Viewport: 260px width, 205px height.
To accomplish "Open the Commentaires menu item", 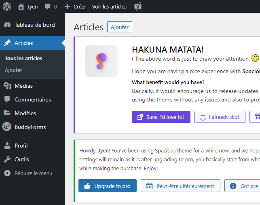I will (32, 99).
